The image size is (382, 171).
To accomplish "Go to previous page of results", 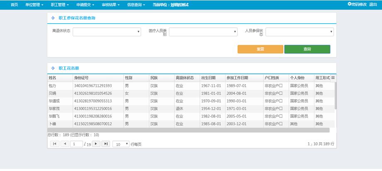I will [65, 144].
